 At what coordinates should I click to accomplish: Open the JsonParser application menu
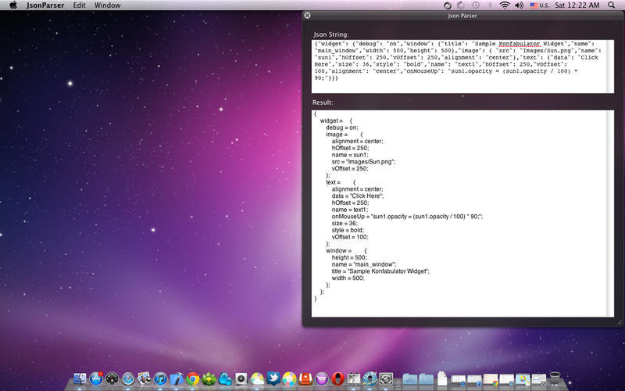click(45, 5)
